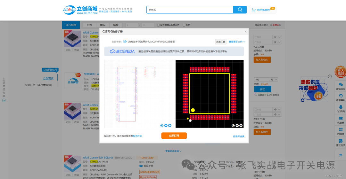The width and height of the screenshot is (346, 179).
Task: Recenter the PCB footprint preview
Action: coord(233,126)
